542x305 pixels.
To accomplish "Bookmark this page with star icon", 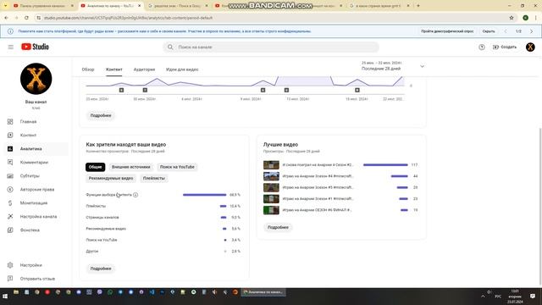I will click(x=512, y=18).
